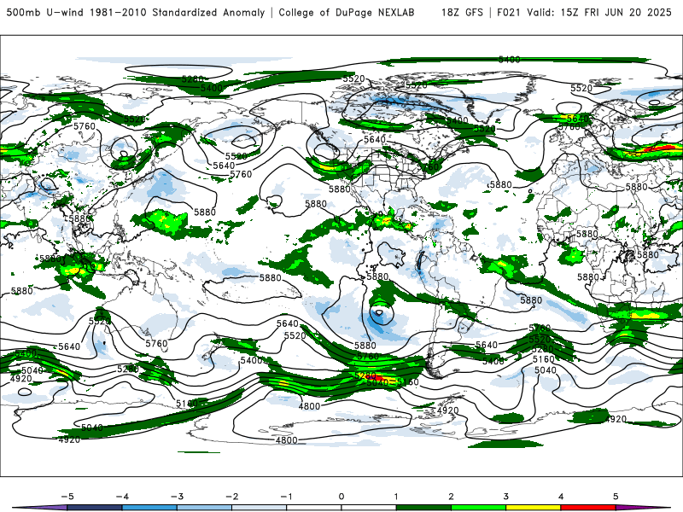Click the '-4' colorbar tick label
The height and width of the screenshot is (512, 683).
coord(122,497)
